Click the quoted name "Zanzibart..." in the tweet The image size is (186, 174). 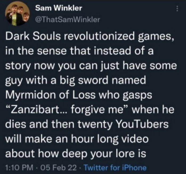(37, 109)
